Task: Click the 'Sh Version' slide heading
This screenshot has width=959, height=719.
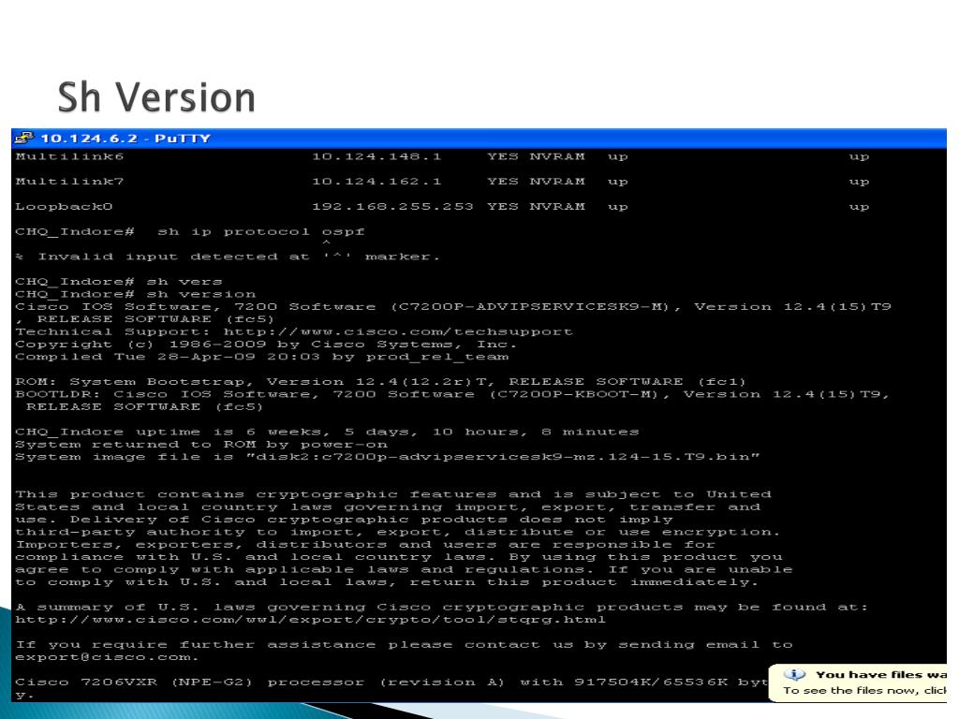Action: (x=156, y=97)
